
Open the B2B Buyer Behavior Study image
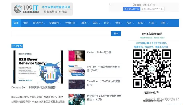point(38,67)
